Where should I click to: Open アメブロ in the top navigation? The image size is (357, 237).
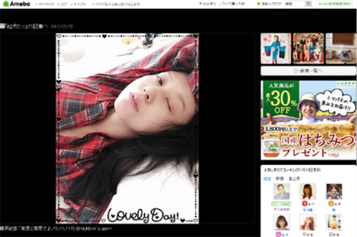click(79, 4)
